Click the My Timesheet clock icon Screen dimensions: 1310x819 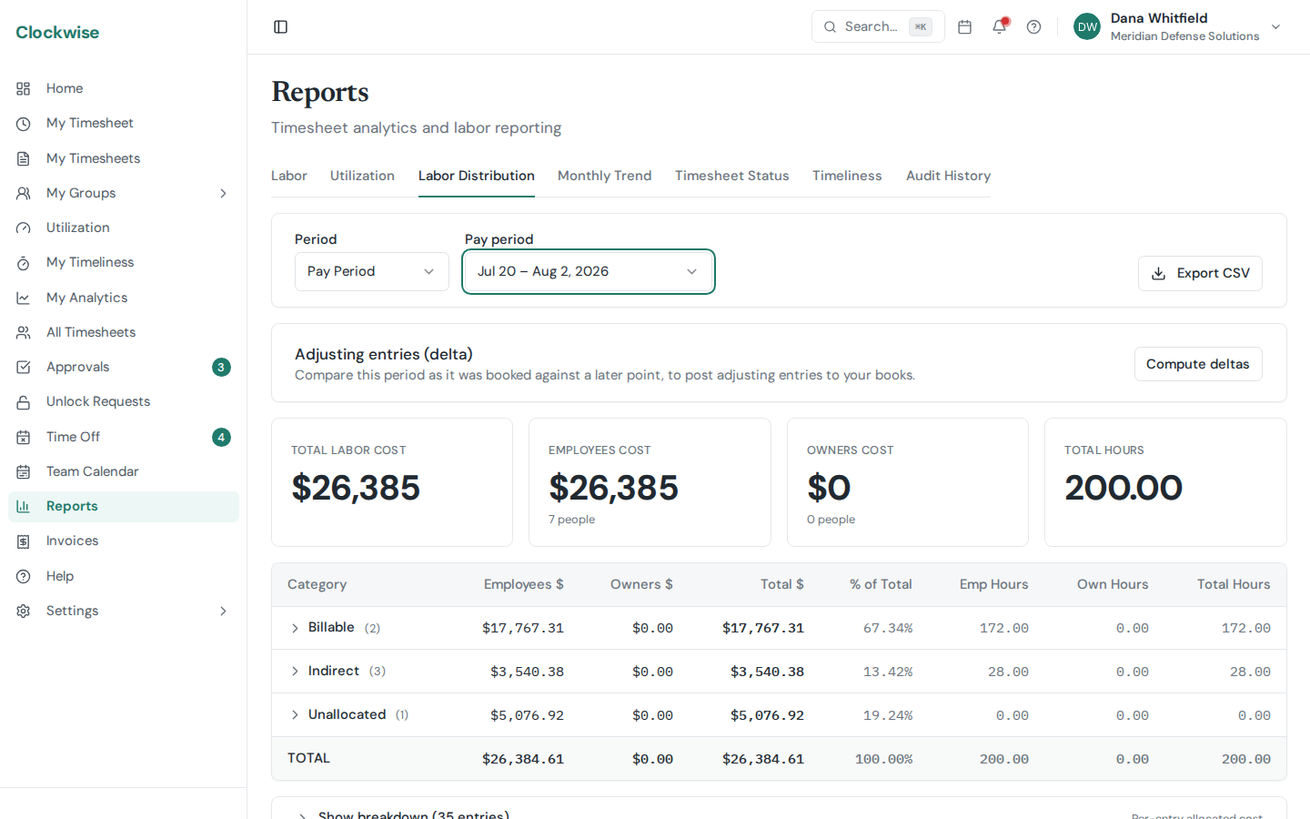pos(24,124)
